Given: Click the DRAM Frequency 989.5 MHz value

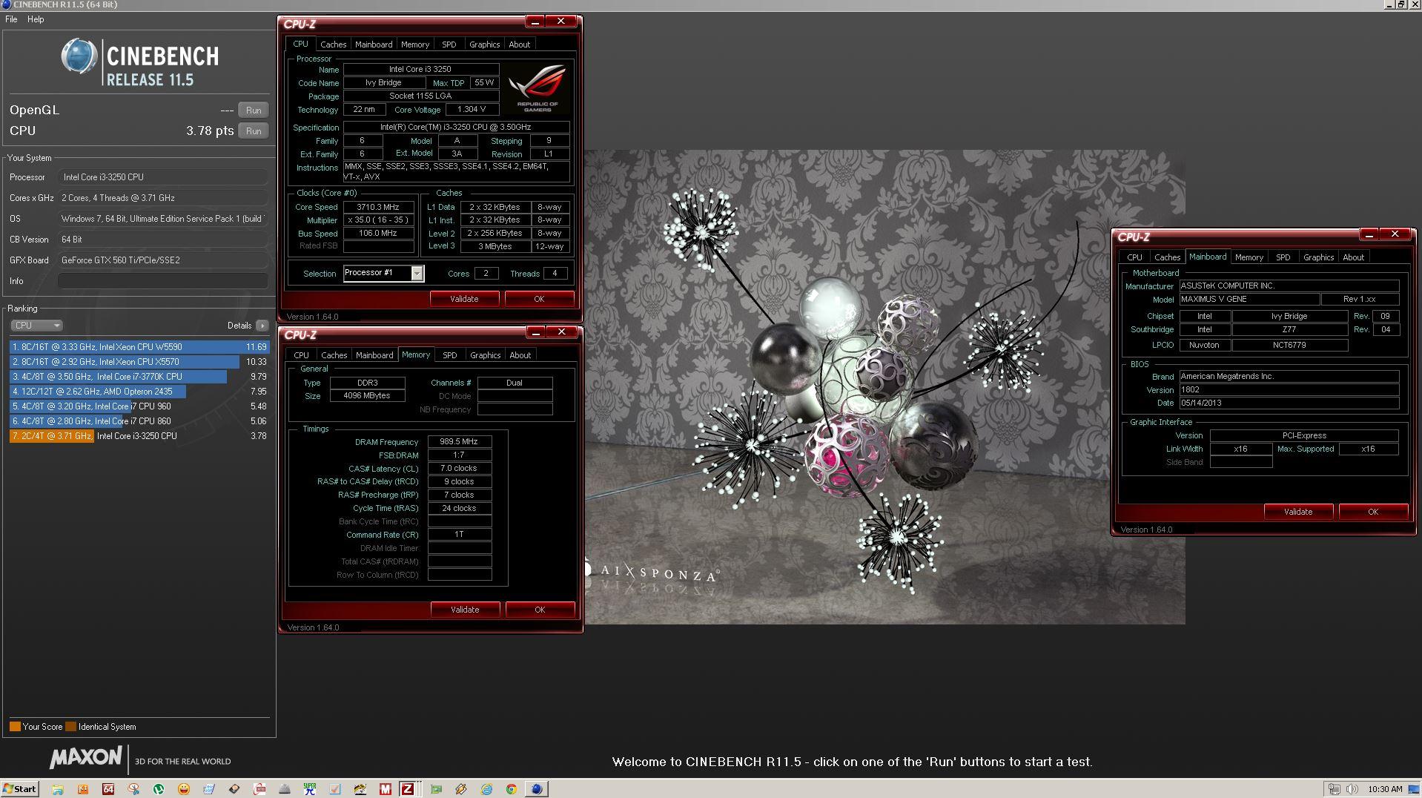Looking at the screenshot, I should pyautogui.click(x=459, y=442).
